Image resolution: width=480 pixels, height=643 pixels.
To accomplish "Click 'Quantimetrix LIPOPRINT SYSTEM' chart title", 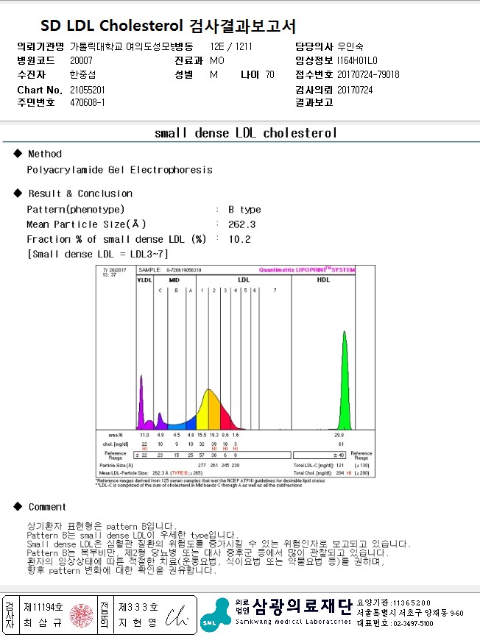I will (x=307, y=270).
